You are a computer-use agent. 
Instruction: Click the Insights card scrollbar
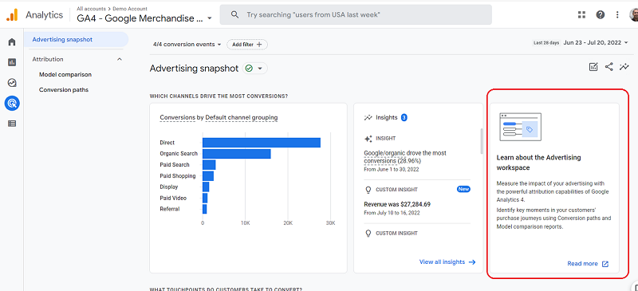pos(481,141)
